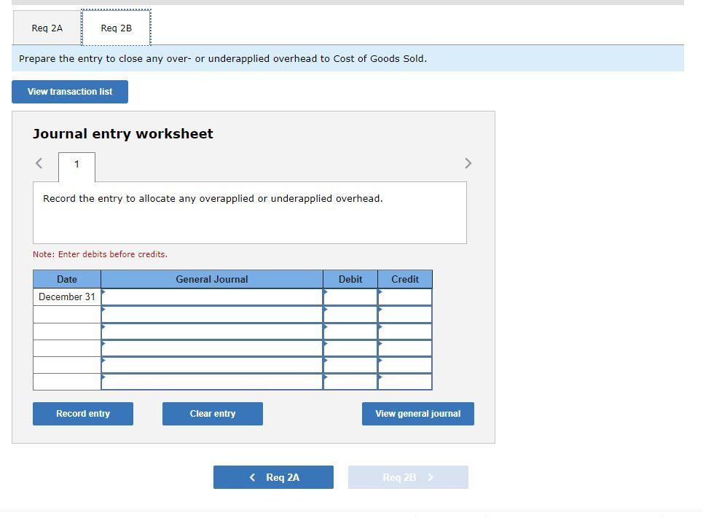This screenshot has height=518, width=703.
Task: Click the General Journal column header
Action: click(211, 280)
